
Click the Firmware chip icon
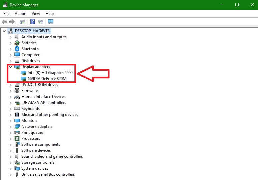17,91
